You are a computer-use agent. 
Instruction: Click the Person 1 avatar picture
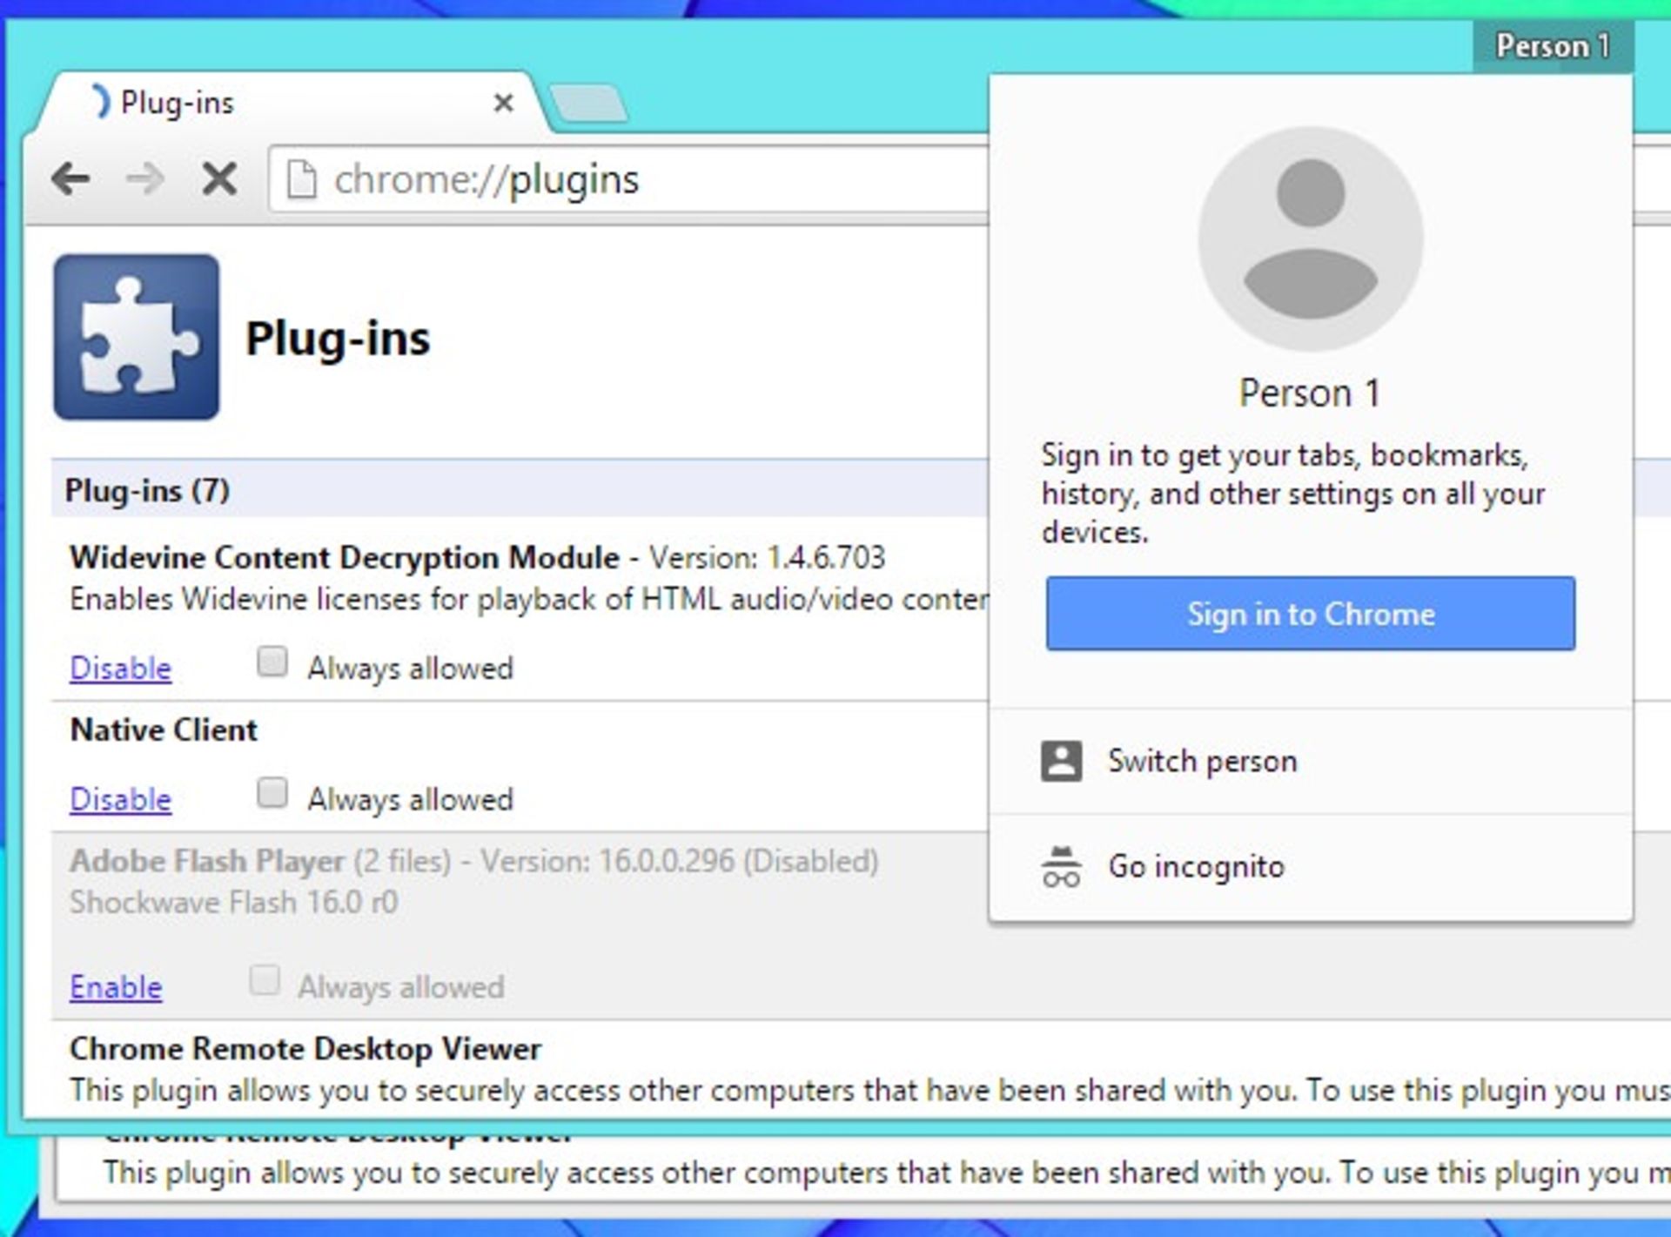[1310, 239]
